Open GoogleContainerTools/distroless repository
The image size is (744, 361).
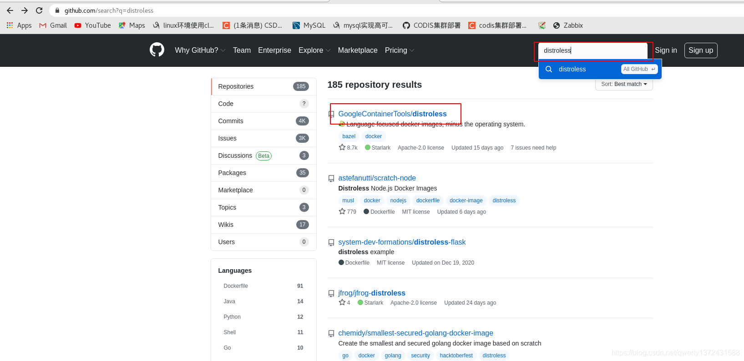(x=392, y=114)
